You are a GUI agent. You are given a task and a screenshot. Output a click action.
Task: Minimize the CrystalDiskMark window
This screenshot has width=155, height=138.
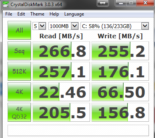121,3
